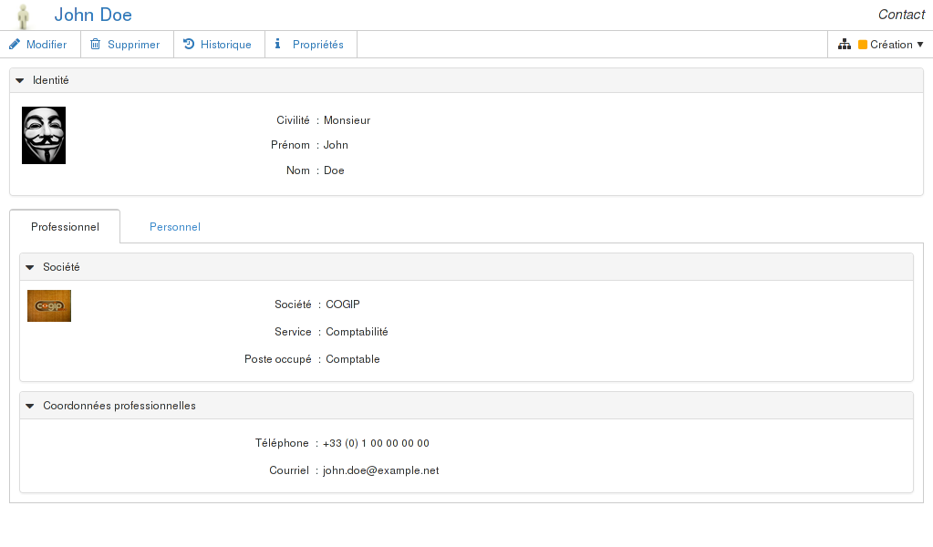
Task: Collapse the Identité section
Action: coord(20,80)
